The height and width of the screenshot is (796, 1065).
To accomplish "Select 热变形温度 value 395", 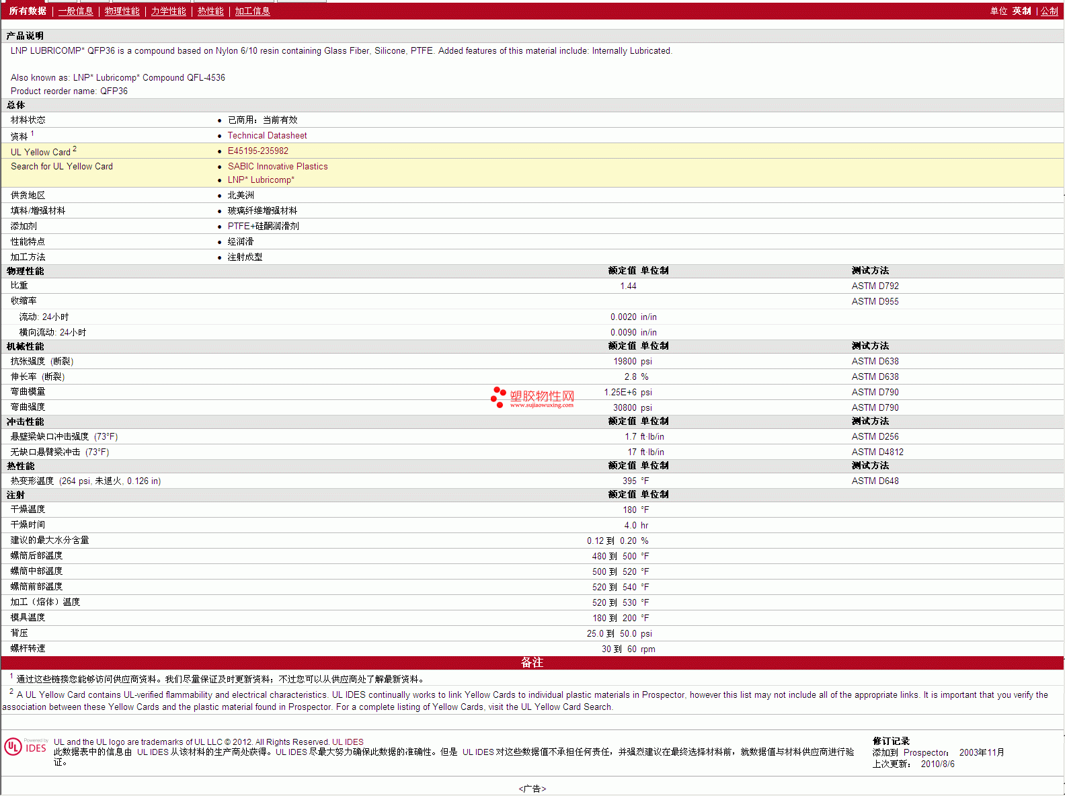I will pyautogui.click(x=629, y=481).
